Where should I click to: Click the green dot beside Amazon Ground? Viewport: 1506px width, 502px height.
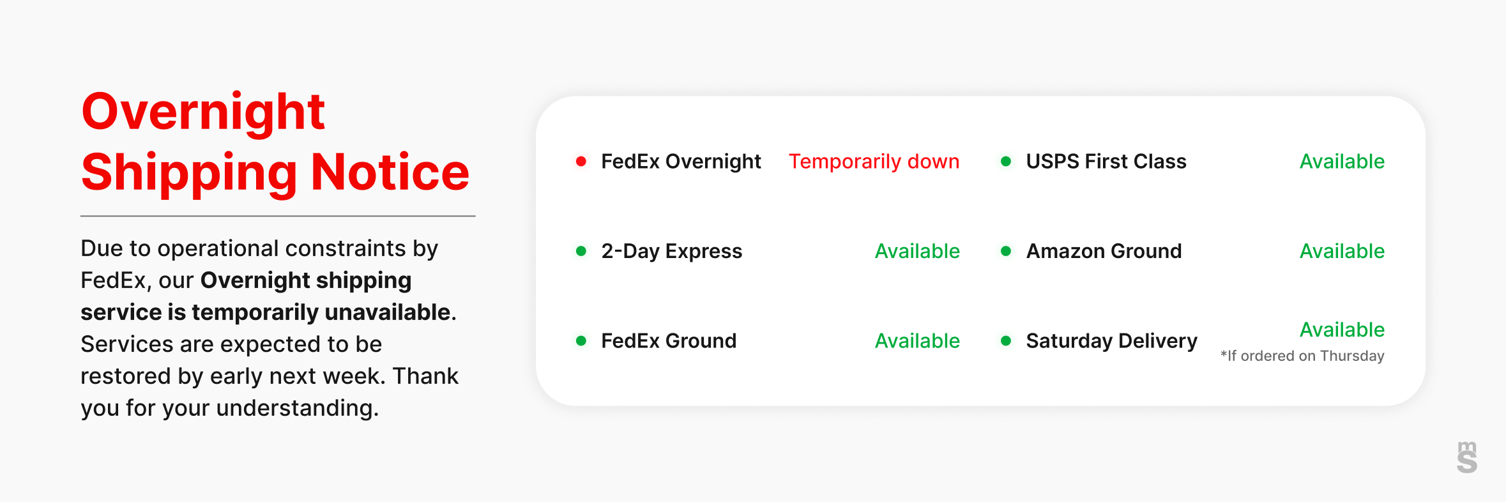(x=1006, y=251)
